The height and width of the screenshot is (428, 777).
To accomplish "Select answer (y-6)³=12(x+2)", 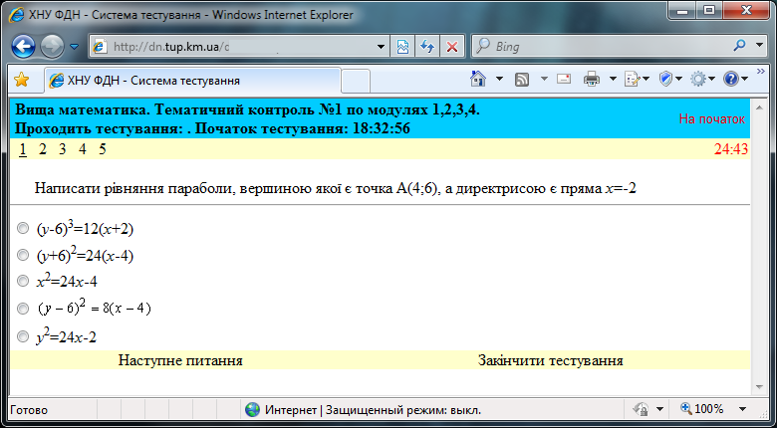I will (x=23, y=228).
